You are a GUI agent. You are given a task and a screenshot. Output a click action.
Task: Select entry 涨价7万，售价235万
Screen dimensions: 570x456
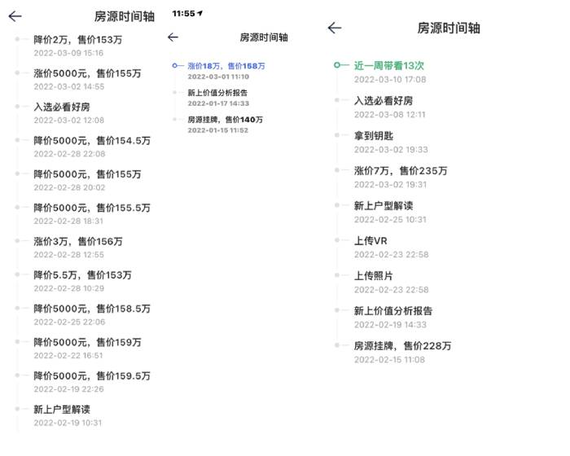coord(401,170)
